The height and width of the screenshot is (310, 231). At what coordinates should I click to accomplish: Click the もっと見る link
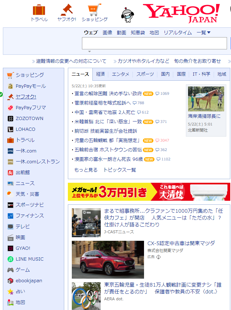[x=86, y=170]
